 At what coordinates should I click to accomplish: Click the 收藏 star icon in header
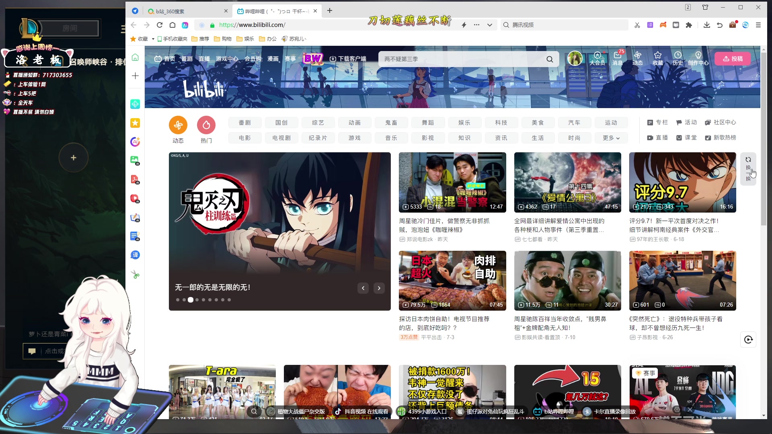(x=657, y=56)
